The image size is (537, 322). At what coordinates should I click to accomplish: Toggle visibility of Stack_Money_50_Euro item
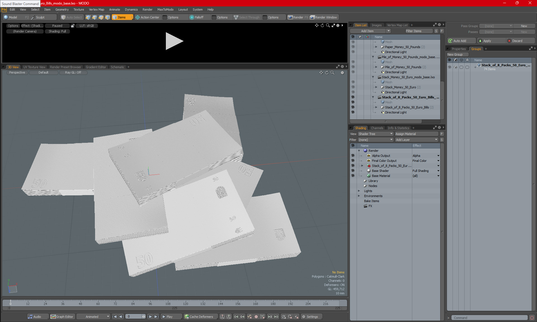(x=353, y=87)
